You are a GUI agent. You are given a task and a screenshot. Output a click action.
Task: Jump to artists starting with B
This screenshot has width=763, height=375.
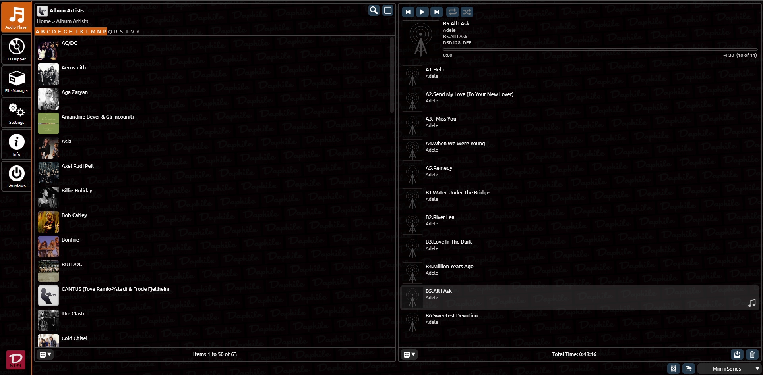[x=43, y=32]
